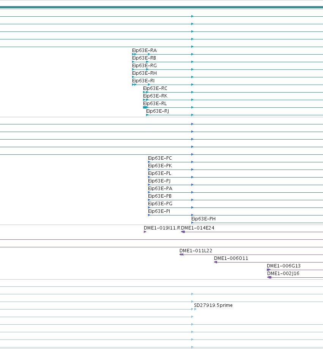This screenshot has width=323, height=349.
Task: Click the light blue arrow beside SD27919.5prime
Action: tap(195, 309)
